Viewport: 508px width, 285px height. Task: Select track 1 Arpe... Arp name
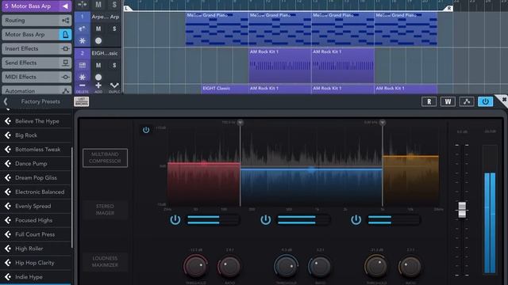[x=105, y=17]
